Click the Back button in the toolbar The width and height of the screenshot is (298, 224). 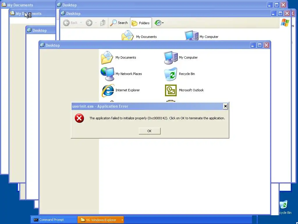point(70,23)
